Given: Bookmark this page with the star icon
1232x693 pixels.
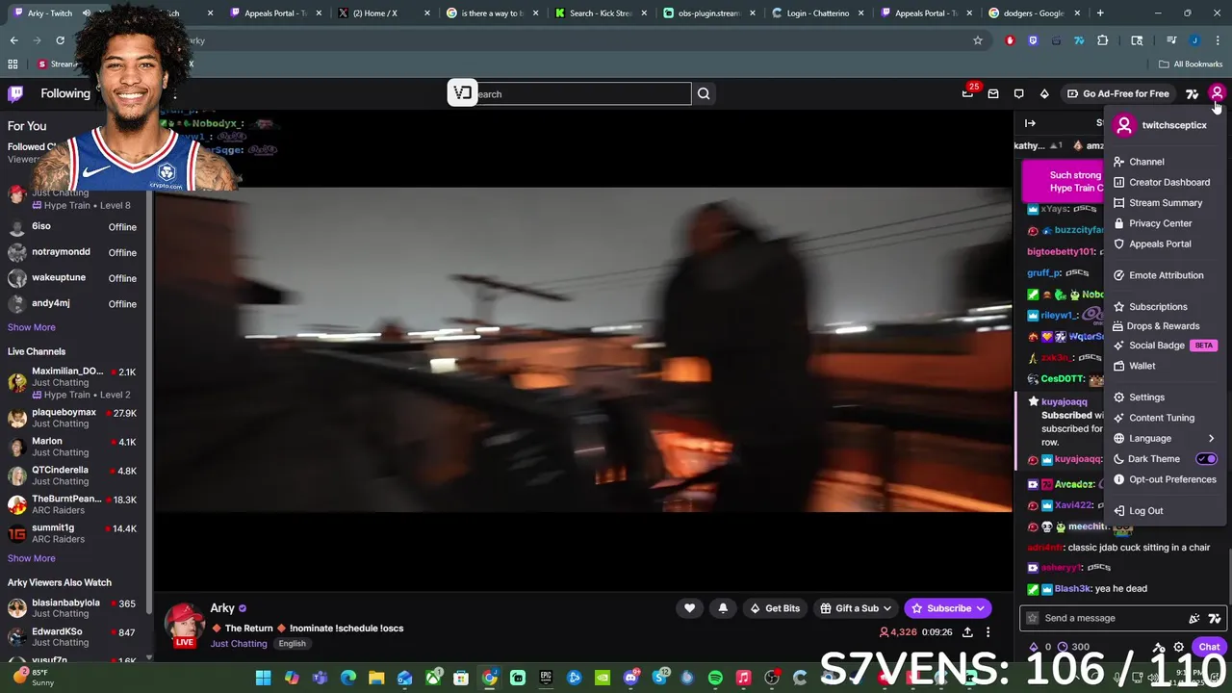Looking at the screenshot, I should [978, 40].
